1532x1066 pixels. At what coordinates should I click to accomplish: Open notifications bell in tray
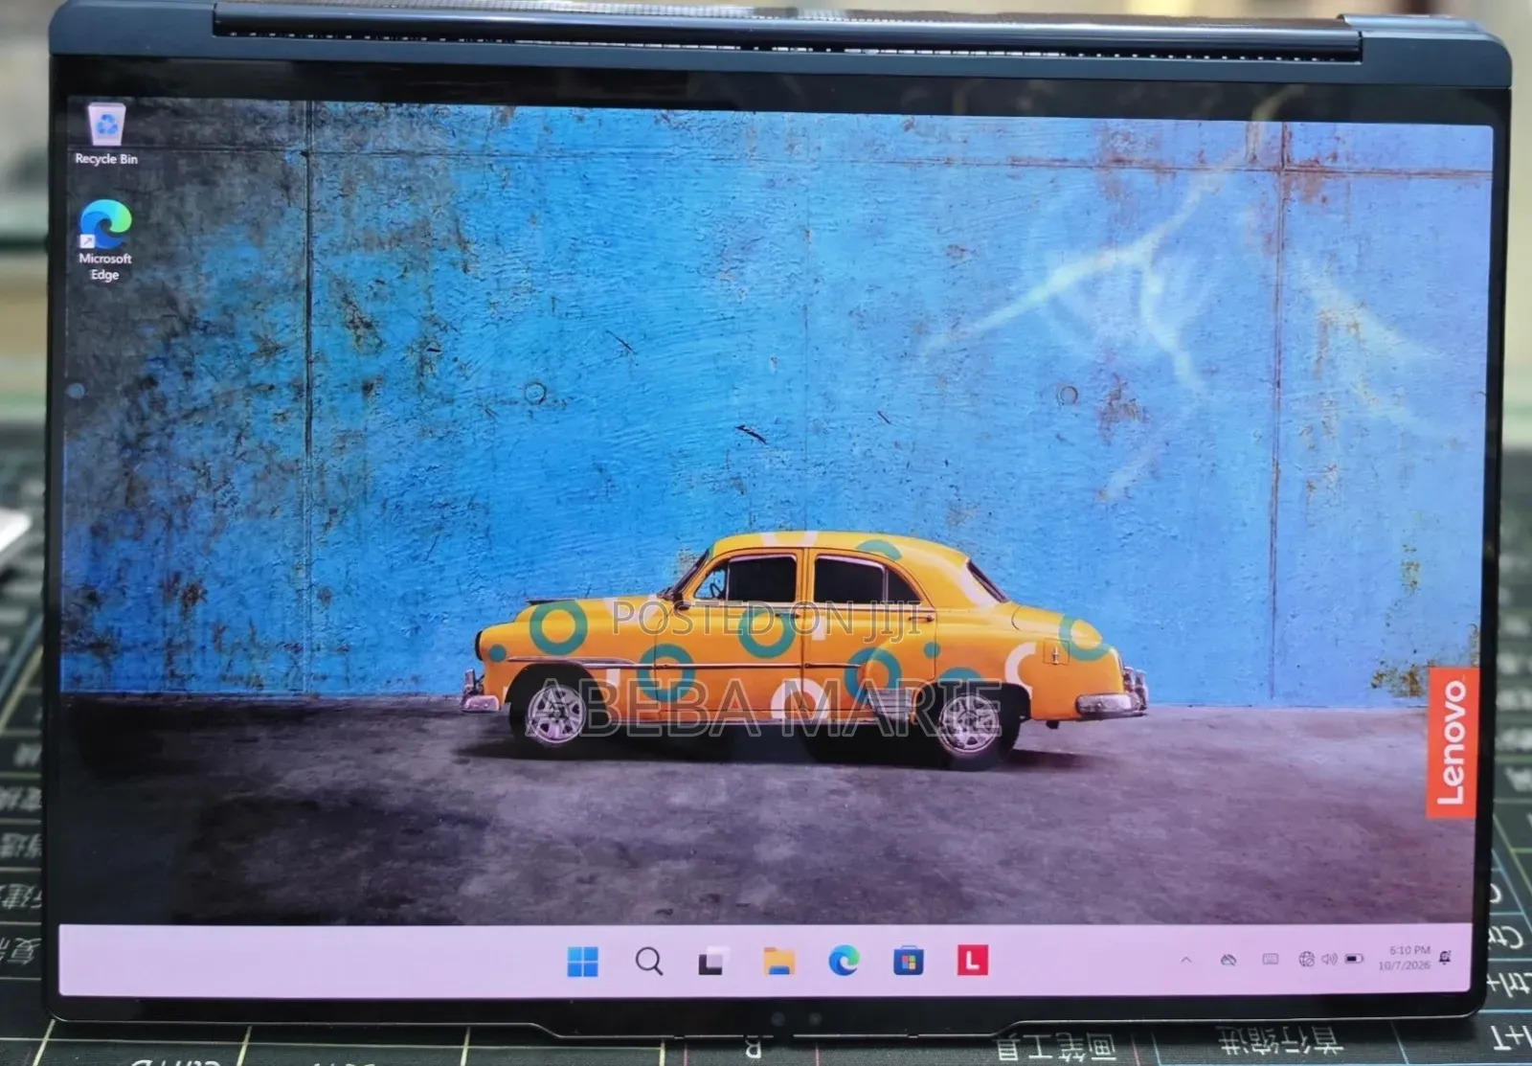coord(1445,958)
